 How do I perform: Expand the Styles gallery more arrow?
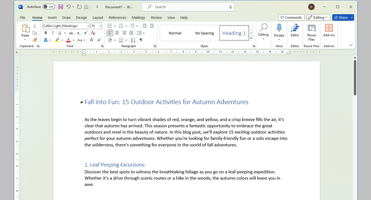251,38
